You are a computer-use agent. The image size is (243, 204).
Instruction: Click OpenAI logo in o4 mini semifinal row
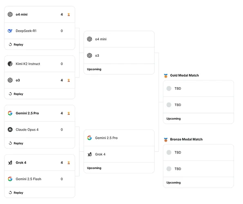pyautogui.click(x=89, y=39)
